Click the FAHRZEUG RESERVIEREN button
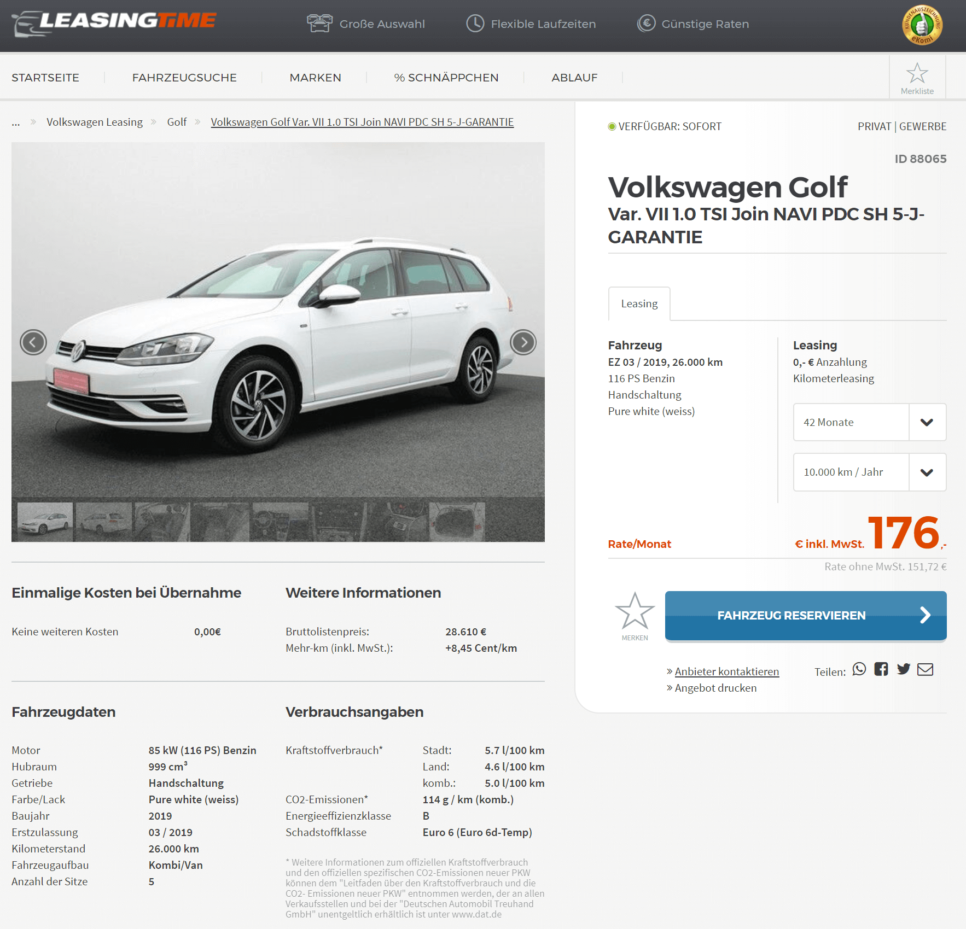Viewport: 966px width, 929px height. point(806,616)
